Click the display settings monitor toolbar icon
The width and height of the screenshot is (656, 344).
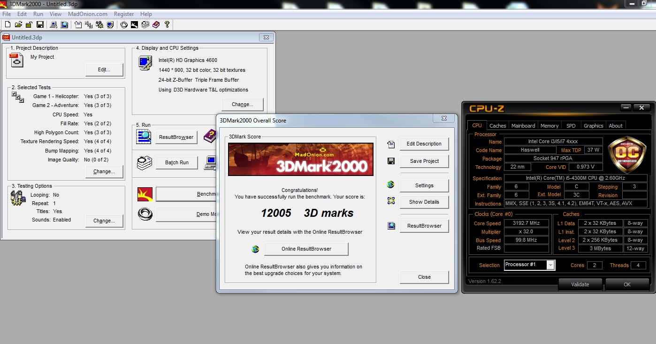(110, 24)
